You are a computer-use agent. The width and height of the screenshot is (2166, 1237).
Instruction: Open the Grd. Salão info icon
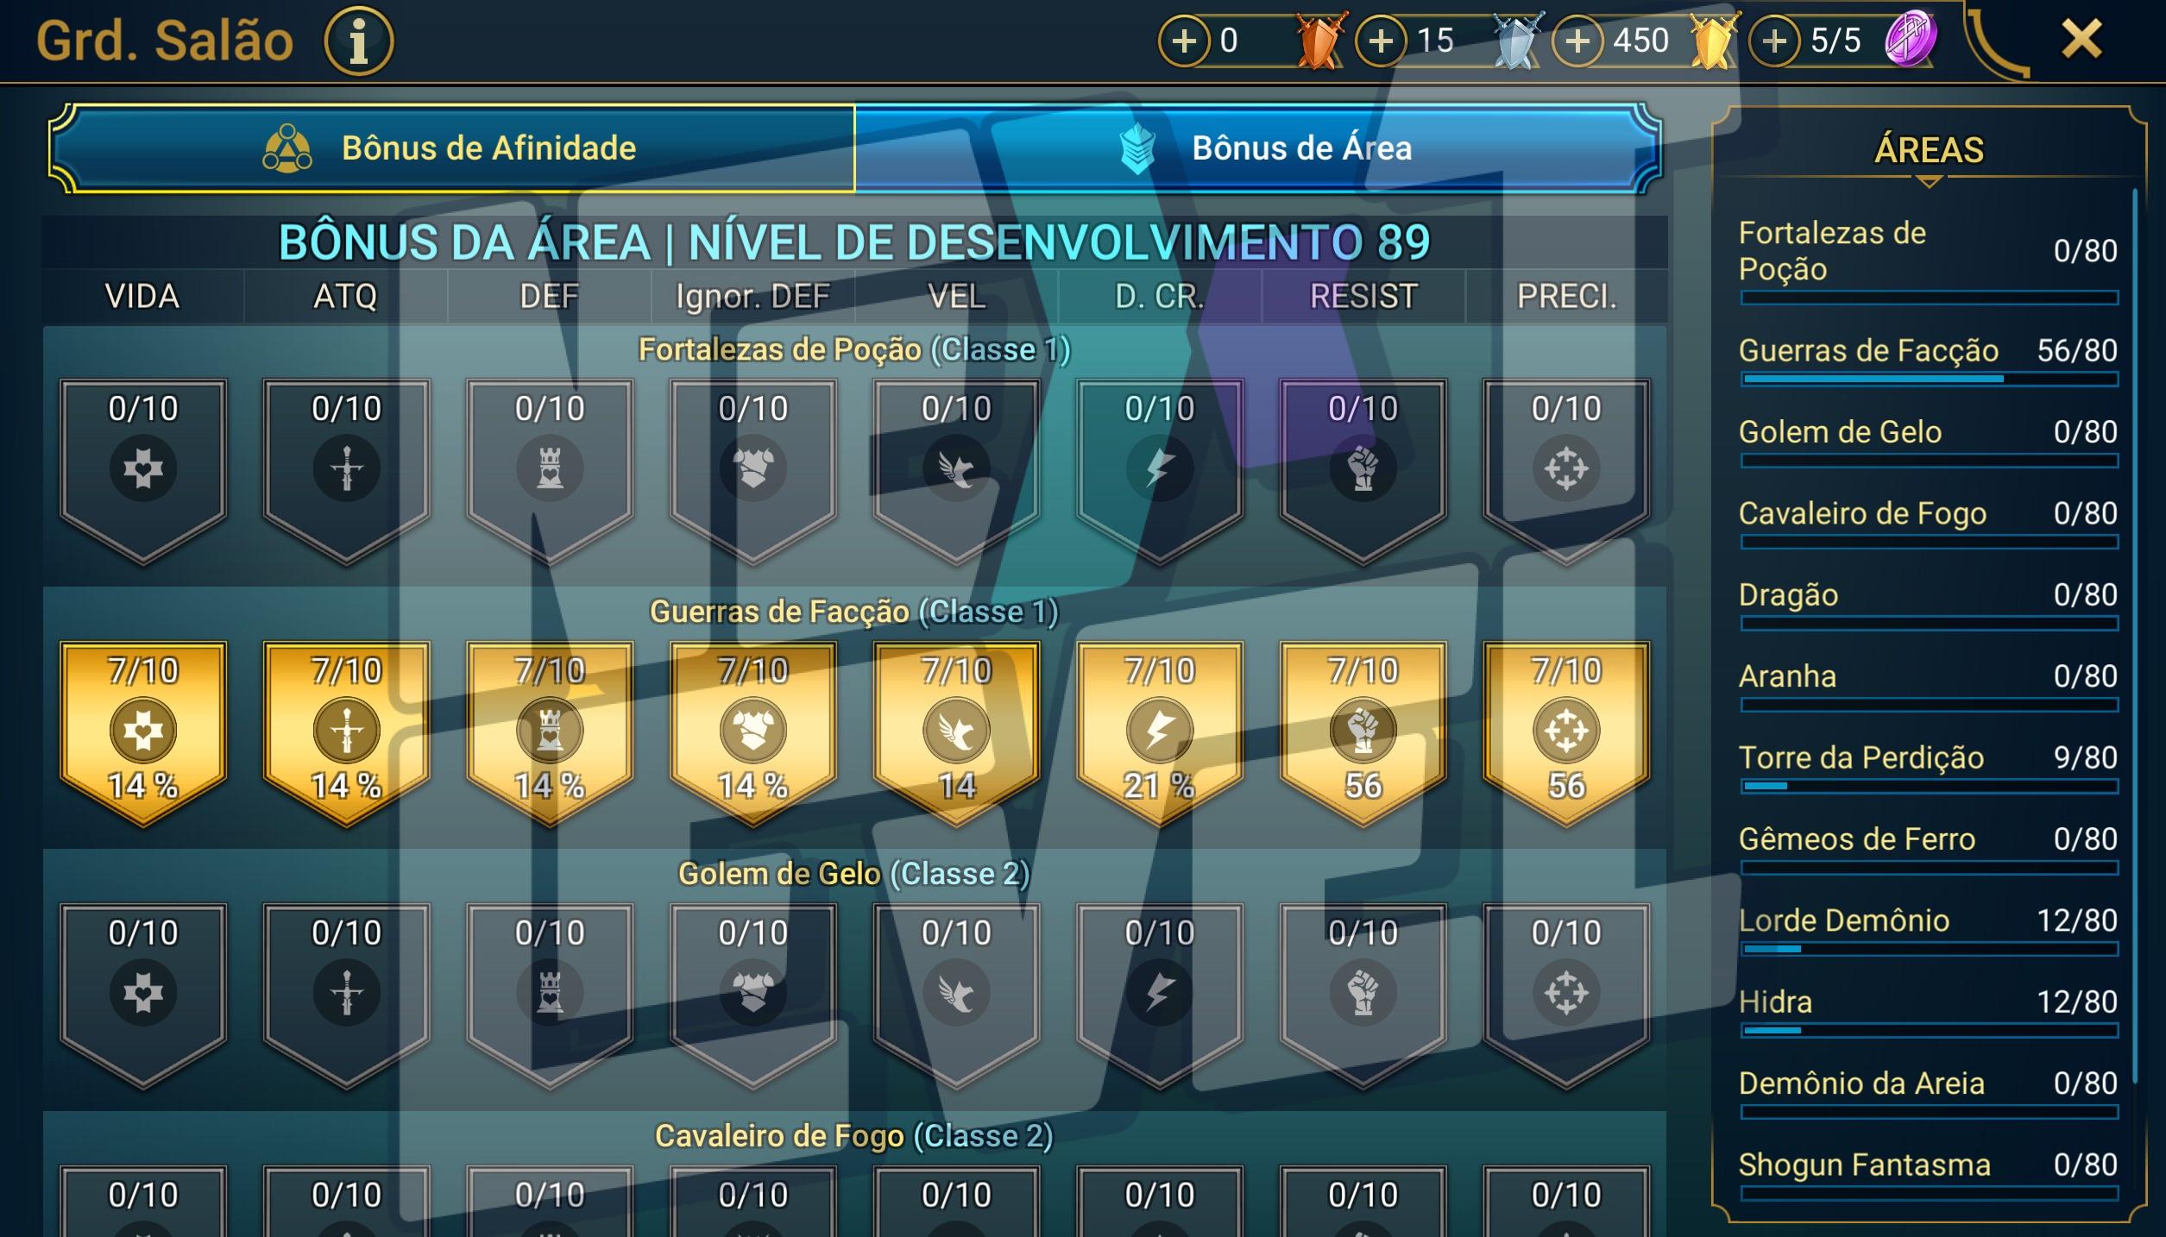(358, 41)
